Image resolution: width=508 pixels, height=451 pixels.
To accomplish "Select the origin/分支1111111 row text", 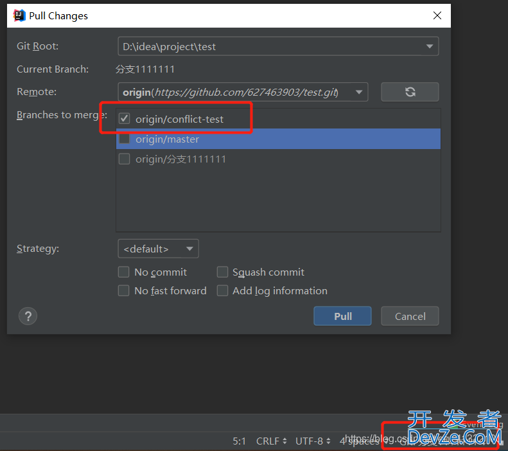I will (x=180, y=159).
